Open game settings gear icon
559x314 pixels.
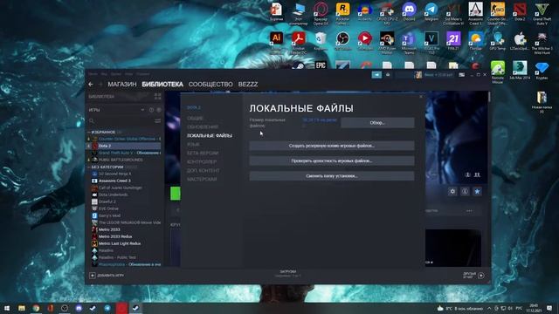pyautogui.click(x=452, y=192)
